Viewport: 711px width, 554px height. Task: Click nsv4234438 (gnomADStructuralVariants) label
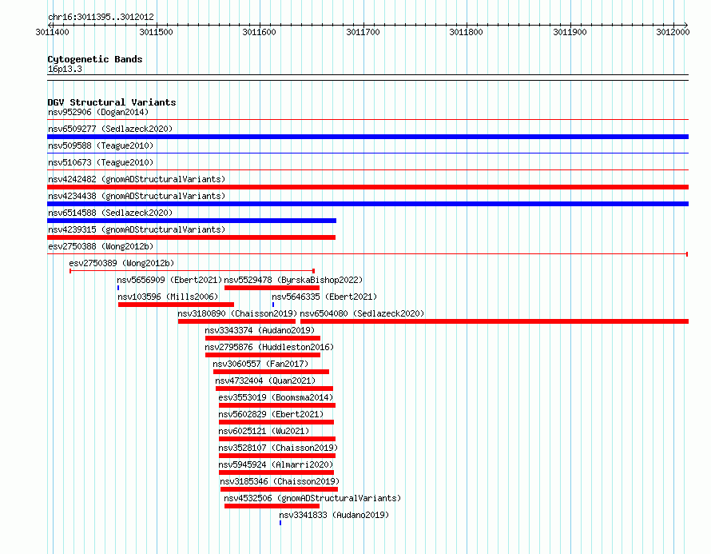point(137,196)
